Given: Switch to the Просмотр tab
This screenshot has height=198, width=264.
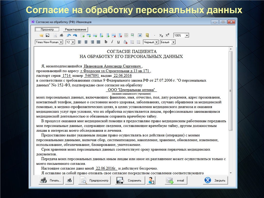Looking at the screenshot, I should pyautogui.click(x=47, y=29).
